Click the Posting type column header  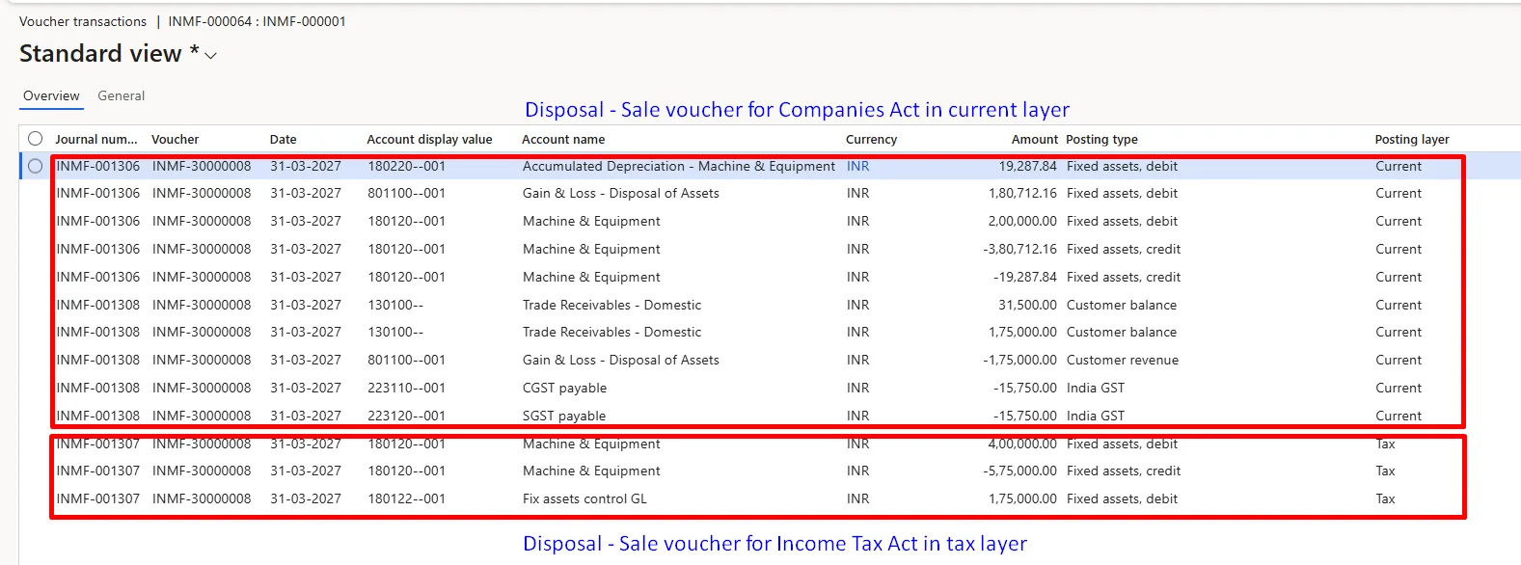click(x=1101, y=140)
